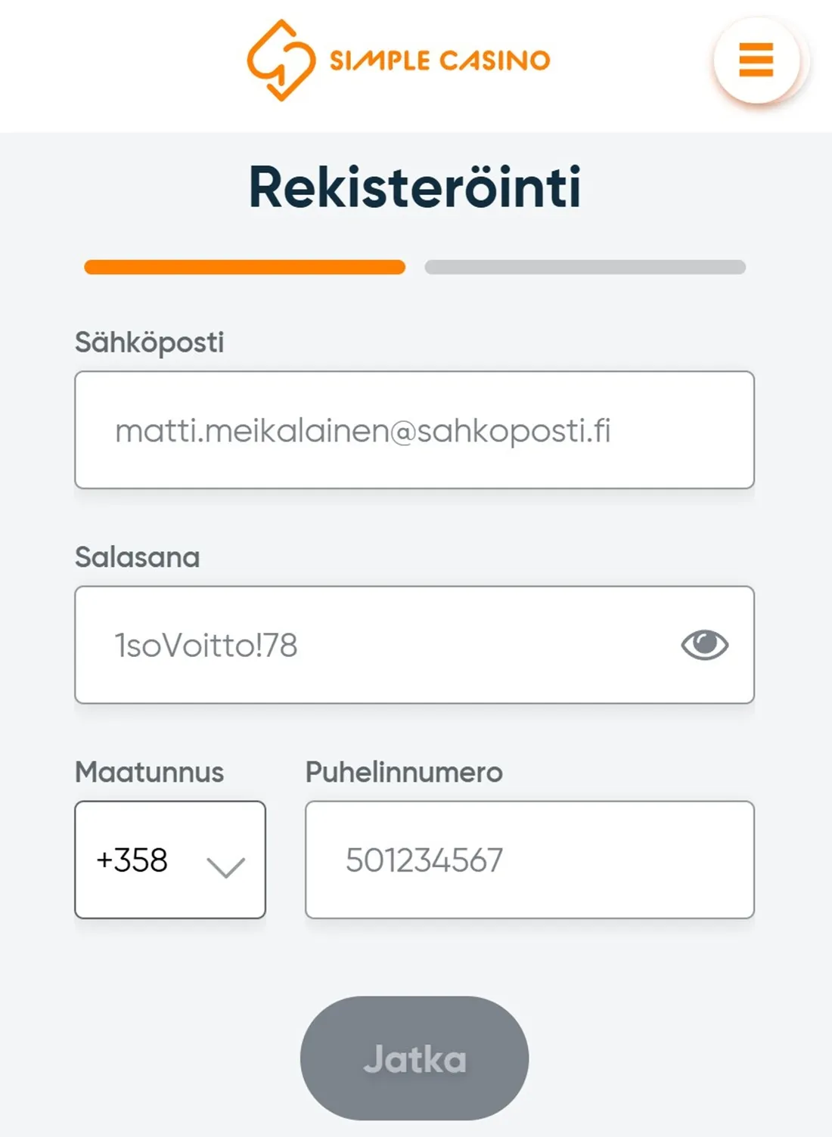Viewport: 832px width, 1137px height.
Task: Click the orange progress bar segment
Action: click(x=244, y=266)
